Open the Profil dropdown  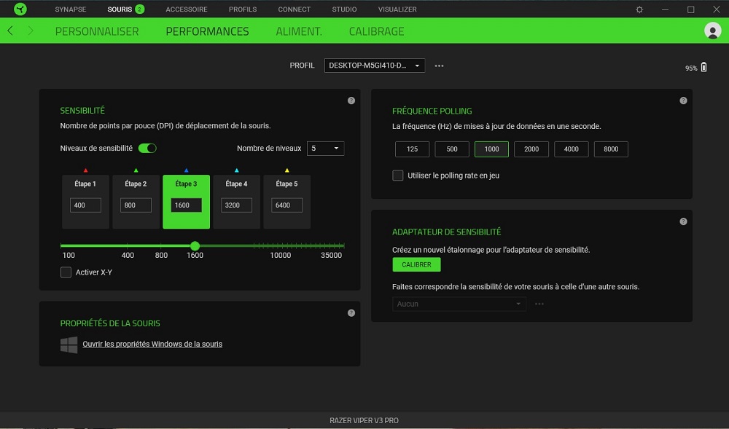pyautogui.click(x=375, y=66)
